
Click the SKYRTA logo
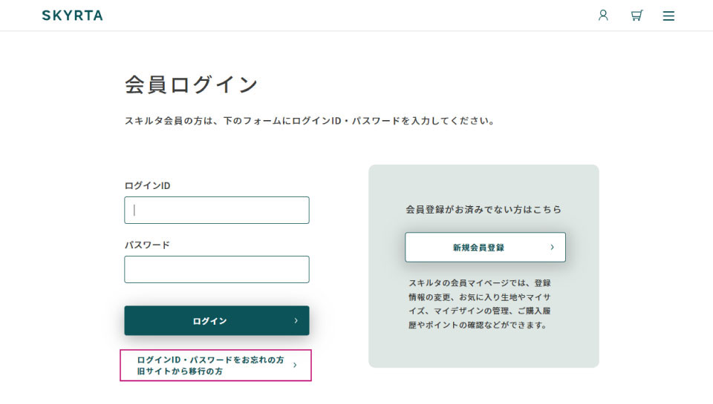pos(72,16)
